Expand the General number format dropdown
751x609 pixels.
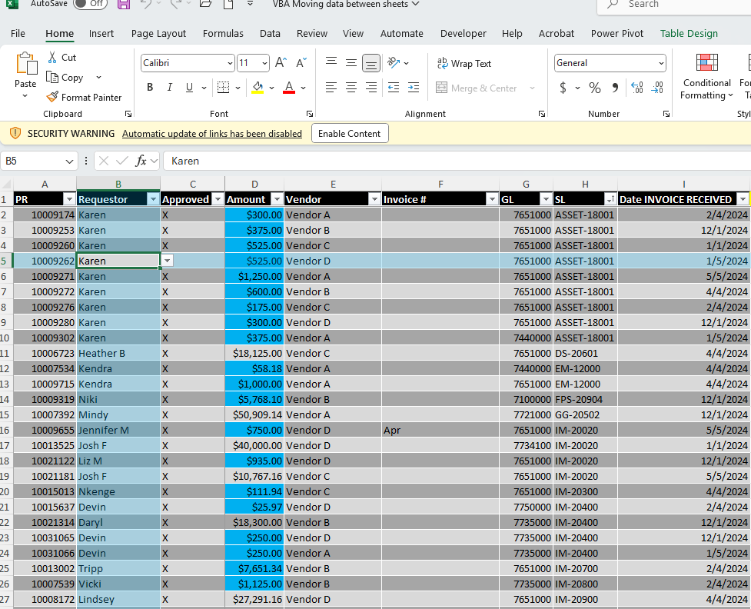tap(661, 63)
